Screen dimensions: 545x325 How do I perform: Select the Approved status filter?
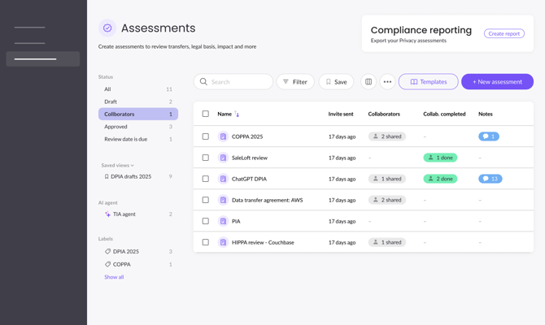(116, 127)
